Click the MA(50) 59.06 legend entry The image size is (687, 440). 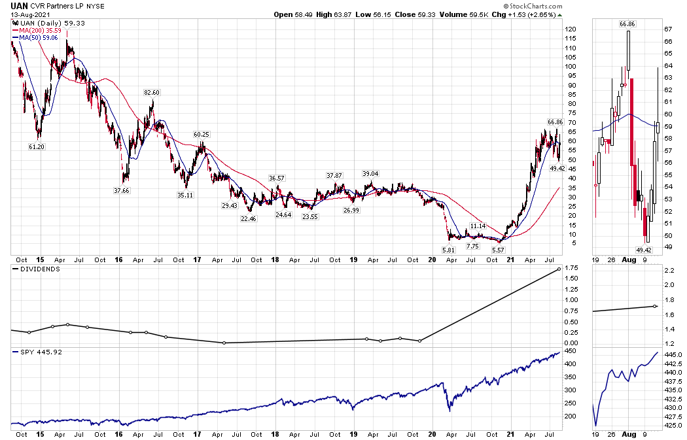[35, 38]
